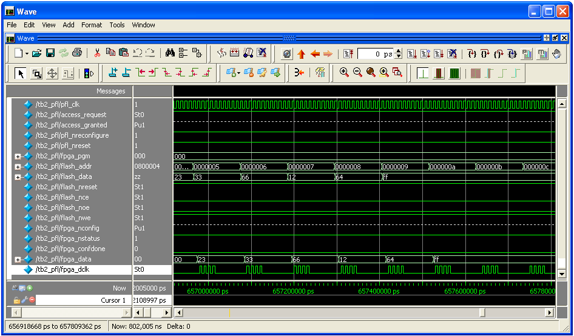
Task: Click the Zoom Out magnifier icon
Action: tap(357, 73)
